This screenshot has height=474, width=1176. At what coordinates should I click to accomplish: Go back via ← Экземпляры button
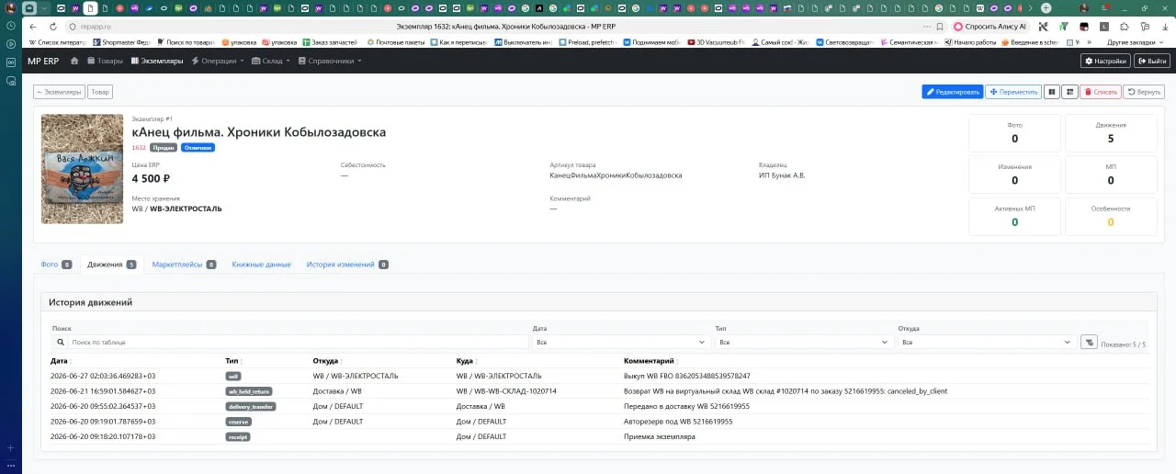(x=59, y=92)
